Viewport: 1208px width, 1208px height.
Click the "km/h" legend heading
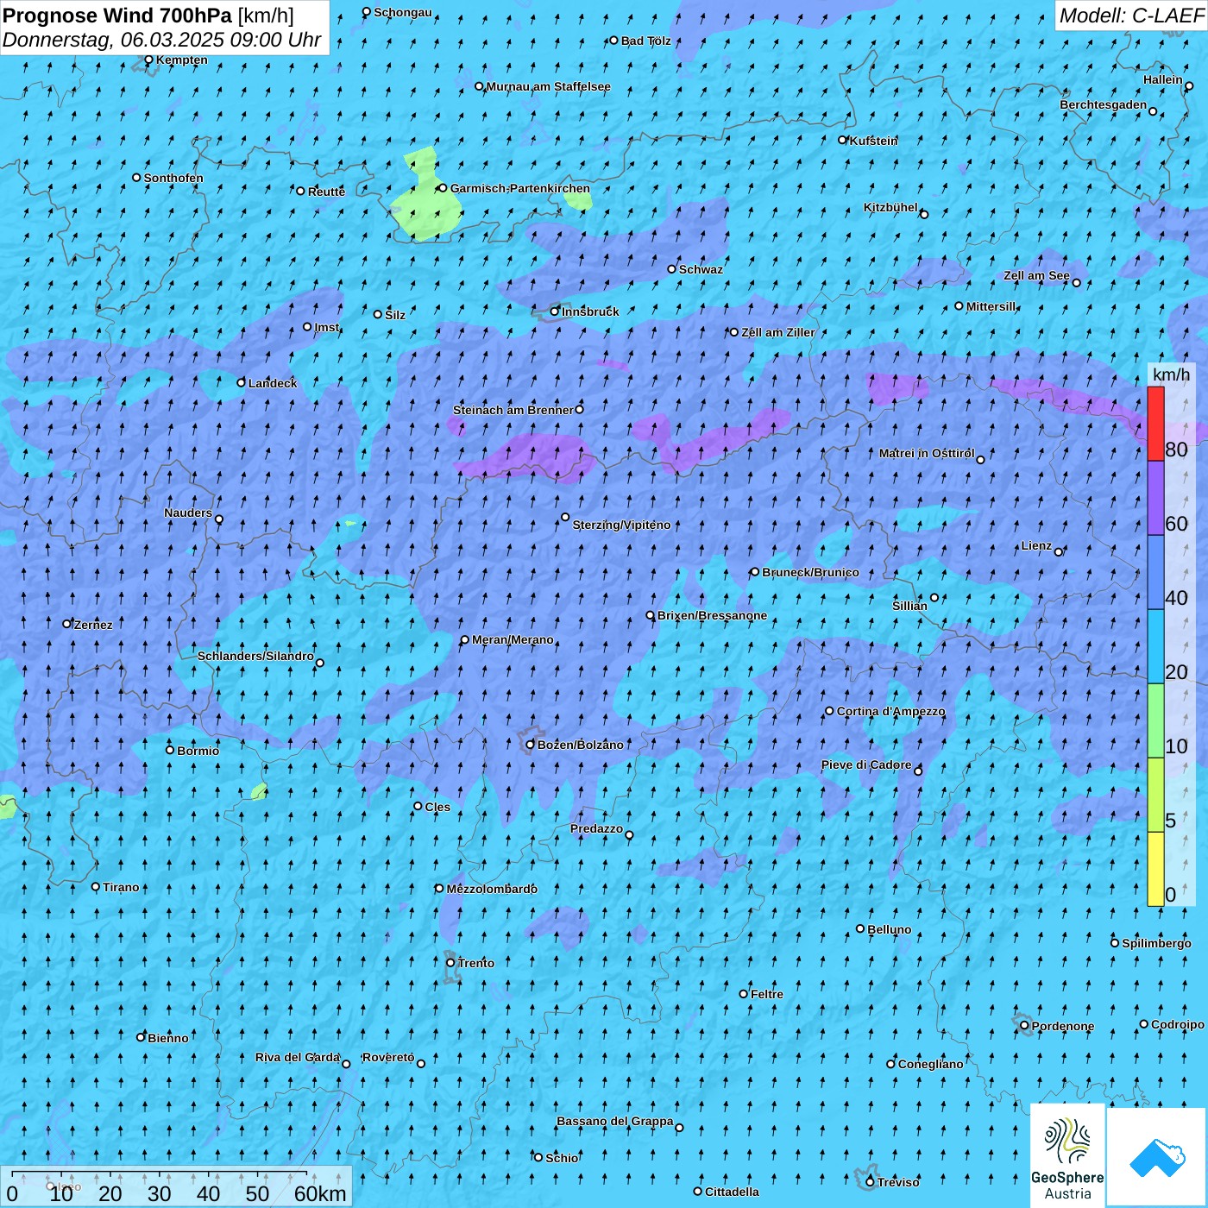pyautogui.click(x=1171, y=374)
